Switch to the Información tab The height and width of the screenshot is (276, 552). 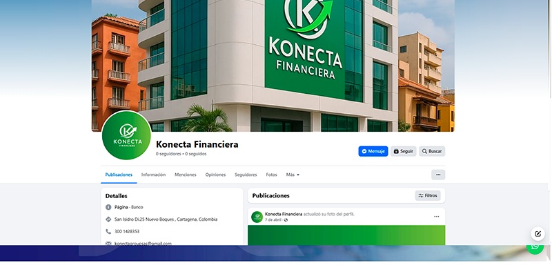point(153,175)
